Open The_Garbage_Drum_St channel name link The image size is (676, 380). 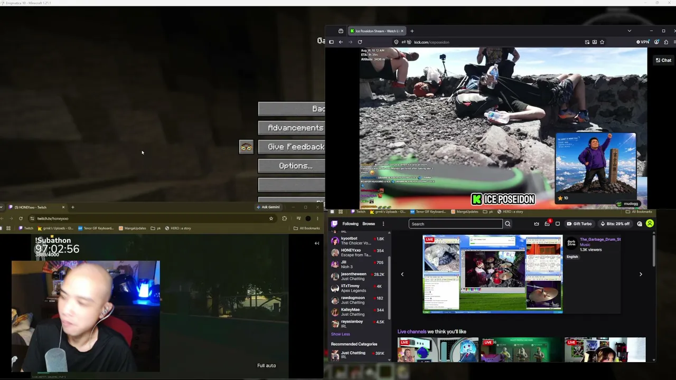600,240
